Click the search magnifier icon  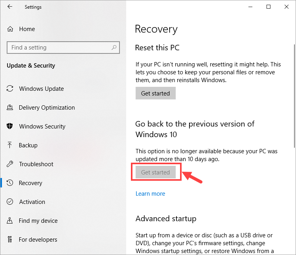tap(114, 48)
